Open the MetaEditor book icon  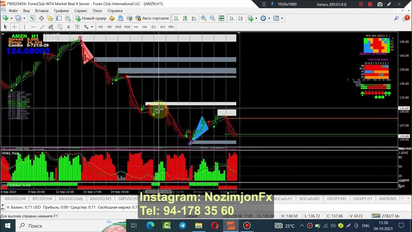click(x=112, y=18)
